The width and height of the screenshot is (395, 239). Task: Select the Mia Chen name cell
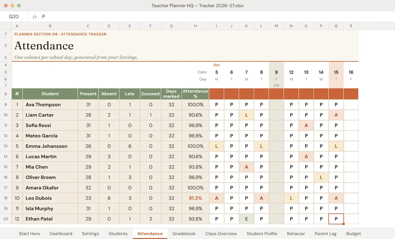pos(50,167)
